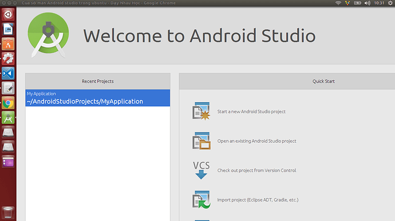The width and height of the screenshot is (395, 221).
Task: Click the Start new project icon
Action: [x=202, y=111]
